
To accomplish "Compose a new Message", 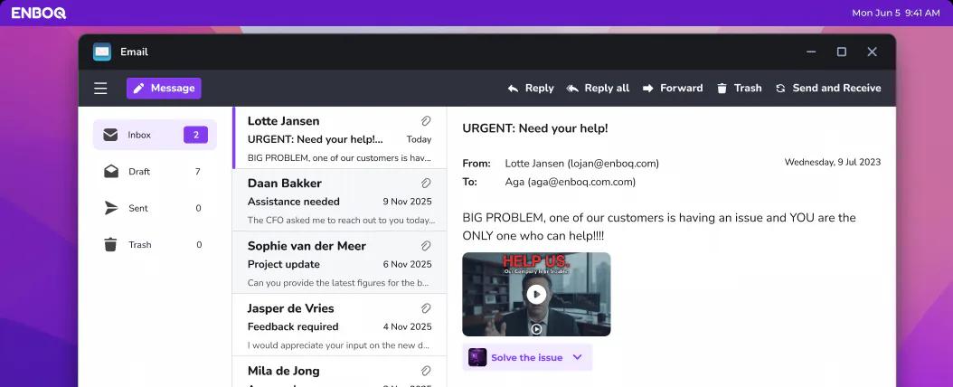I will (164, 88).
